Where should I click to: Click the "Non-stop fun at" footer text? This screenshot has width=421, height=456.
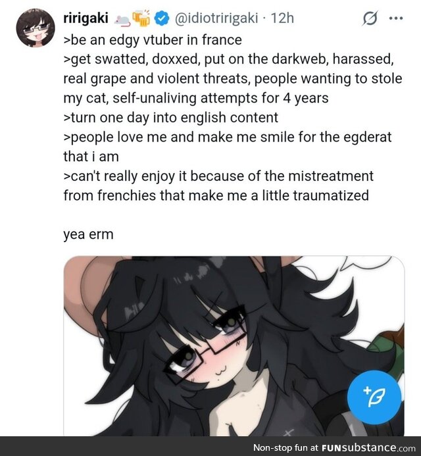click(285, 447)
